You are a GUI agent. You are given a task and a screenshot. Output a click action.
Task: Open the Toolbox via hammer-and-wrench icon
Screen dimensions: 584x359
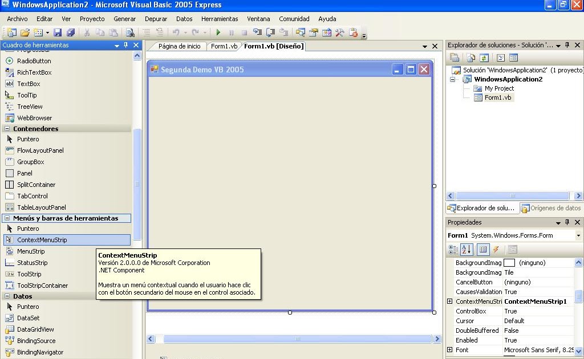340,32
